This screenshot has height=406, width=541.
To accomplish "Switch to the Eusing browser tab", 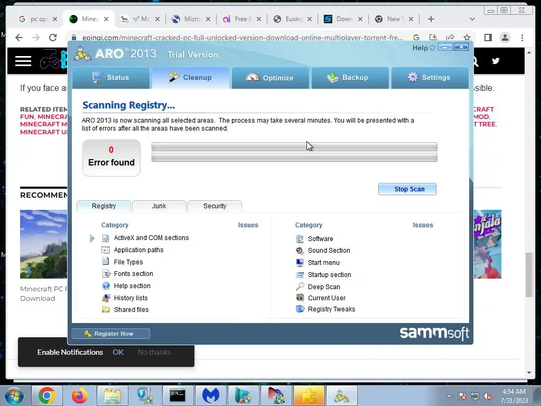I will pyautogui.click(x=293, y=19).
